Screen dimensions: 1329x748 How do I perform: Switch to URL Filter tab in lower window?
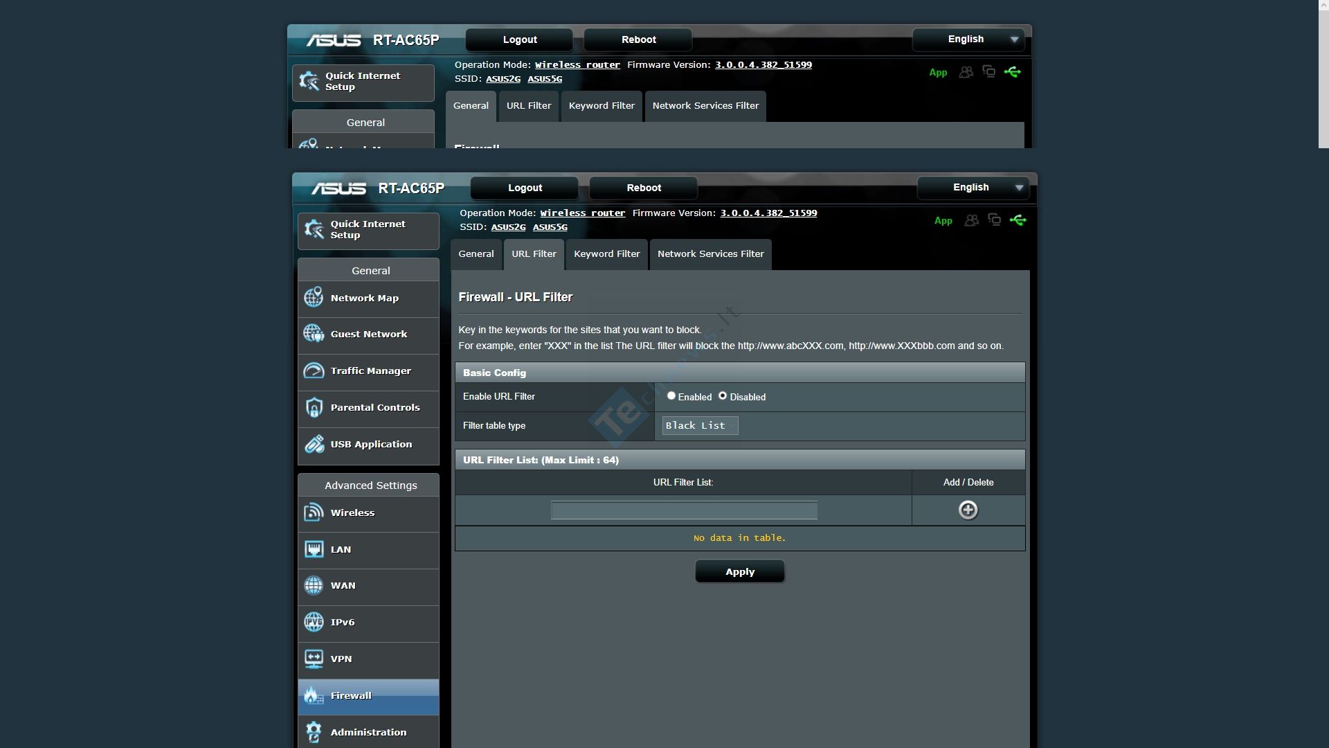(534, 254)
